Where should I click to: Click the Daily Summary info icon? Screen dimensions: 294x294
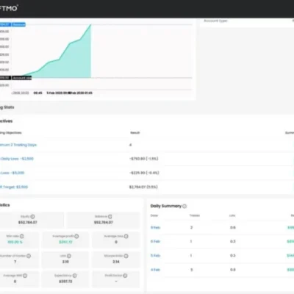(x=184, y=206)
